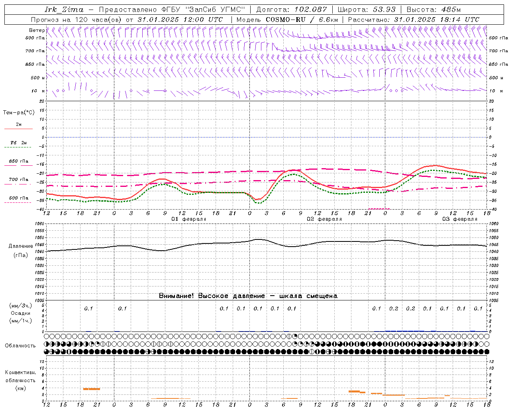The width and height of the screenshot is (510, 408).
Task: Select the model name COSMO-RU
Action: [286, 20]
